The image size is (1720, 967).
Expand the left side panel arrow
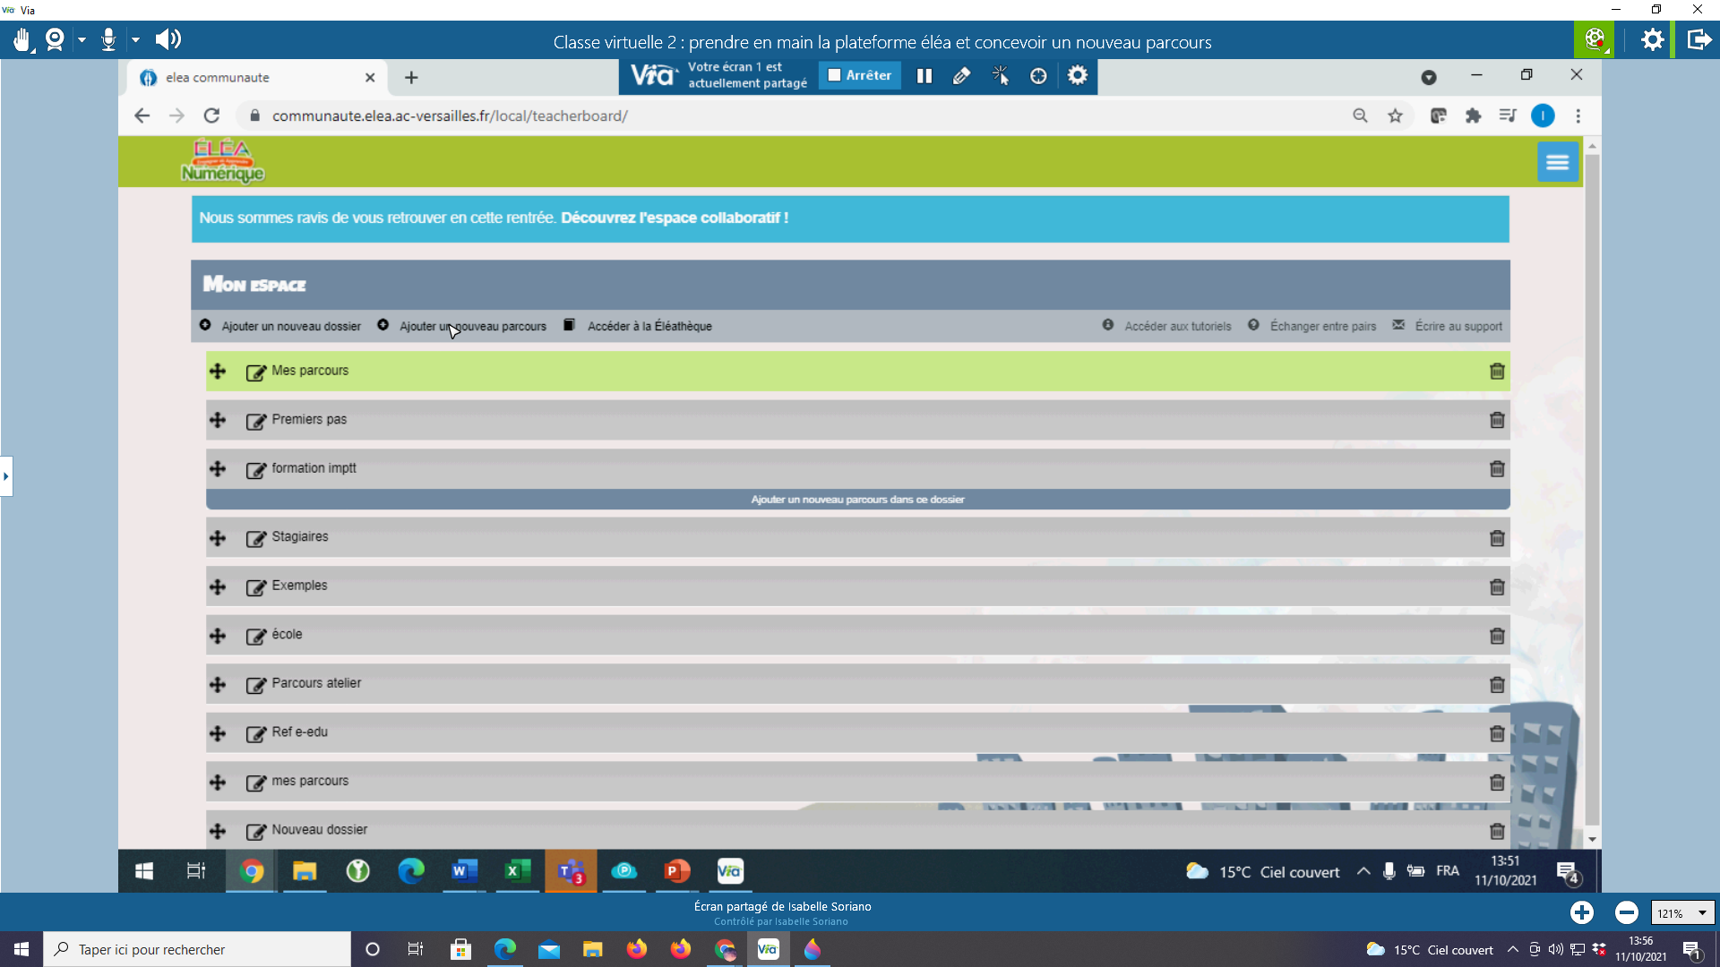point(6,476)
